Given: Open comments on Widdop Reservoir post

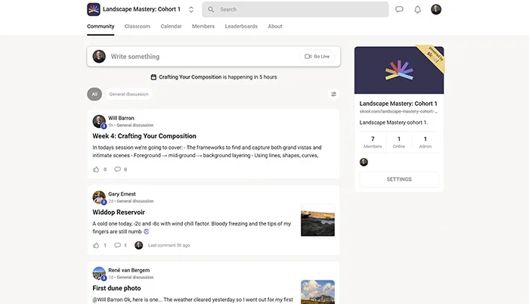Looking at the screenshot, I should [x=117, y=245].
